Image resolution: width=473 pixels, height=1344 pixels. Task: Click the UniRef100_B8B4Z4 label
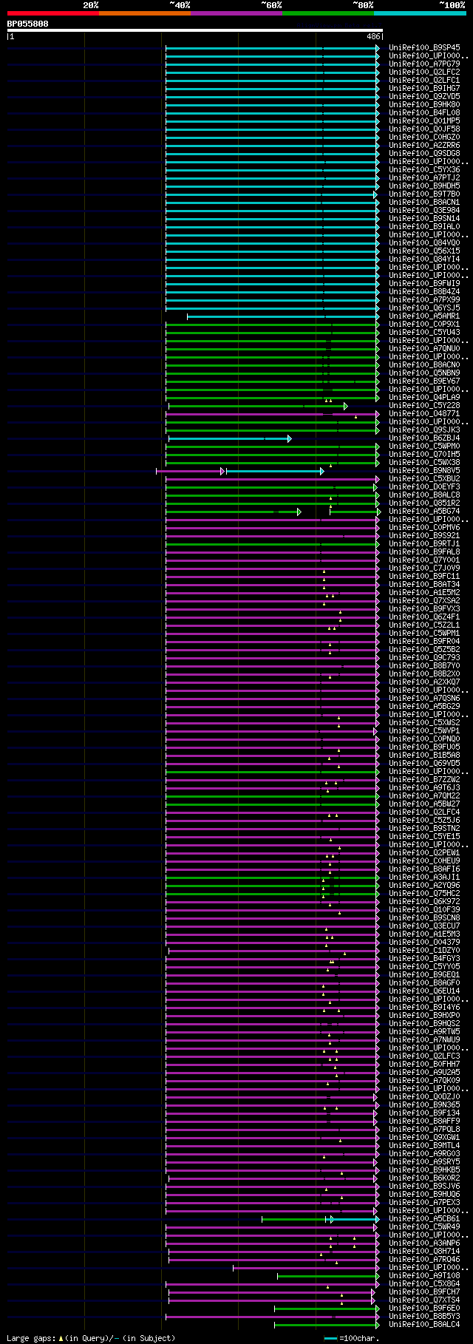tap(424, 291)
